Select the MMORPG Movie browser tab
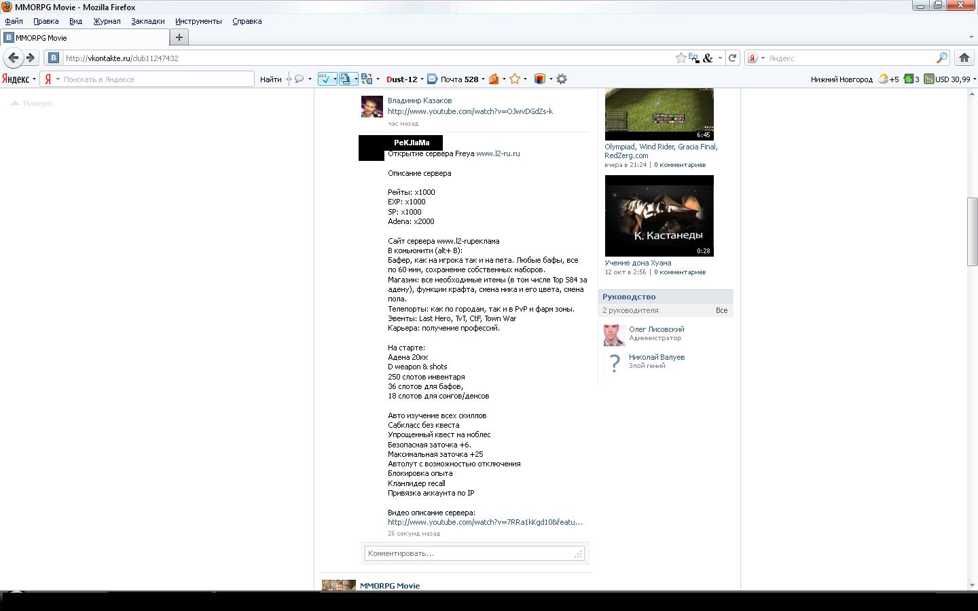This screenshot has height=611, width=978. [x=84, y=37]
